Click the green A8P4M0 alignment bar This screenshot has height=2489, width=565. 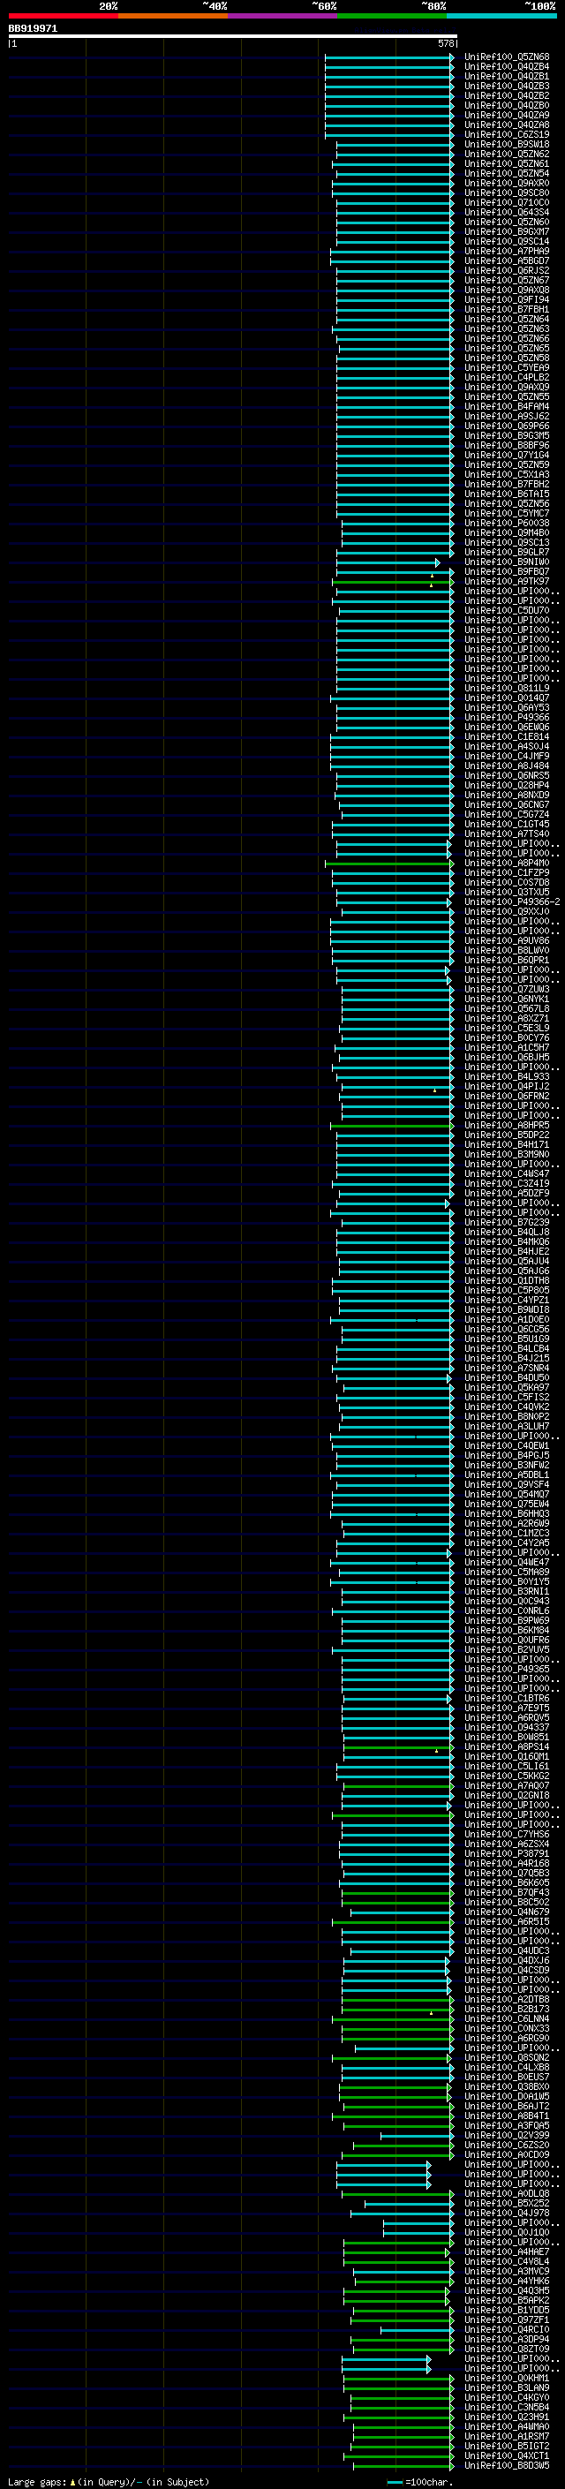[x=389, y=863]
